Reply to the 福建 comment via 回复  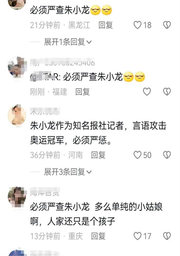(83, 92)
